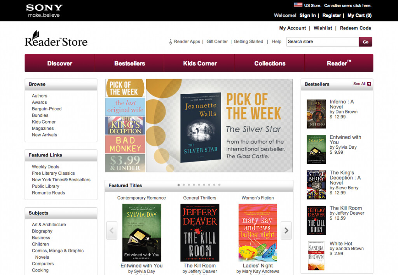
Task: Click Redeem Code
Action: (x=355, y=28)
